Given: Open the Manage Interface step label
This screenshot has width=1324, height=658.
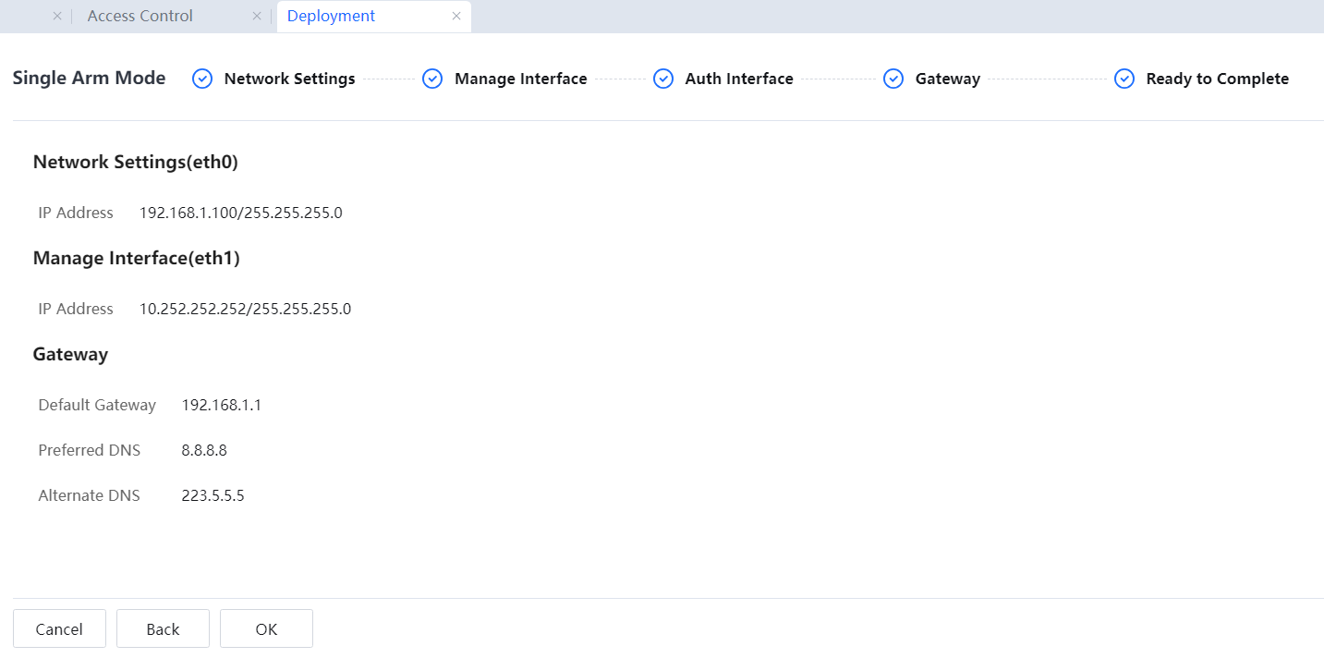Looking at the screenshot, I should coord(520,79).
